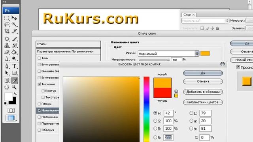Select the Patch healing tool
Screen dimensions: 253x142
click(7, 39)
